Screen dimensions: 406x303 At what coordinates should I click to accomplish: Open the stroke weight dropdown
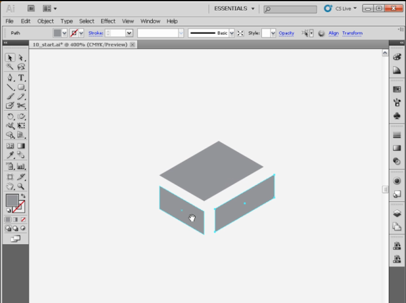point(129,33)
